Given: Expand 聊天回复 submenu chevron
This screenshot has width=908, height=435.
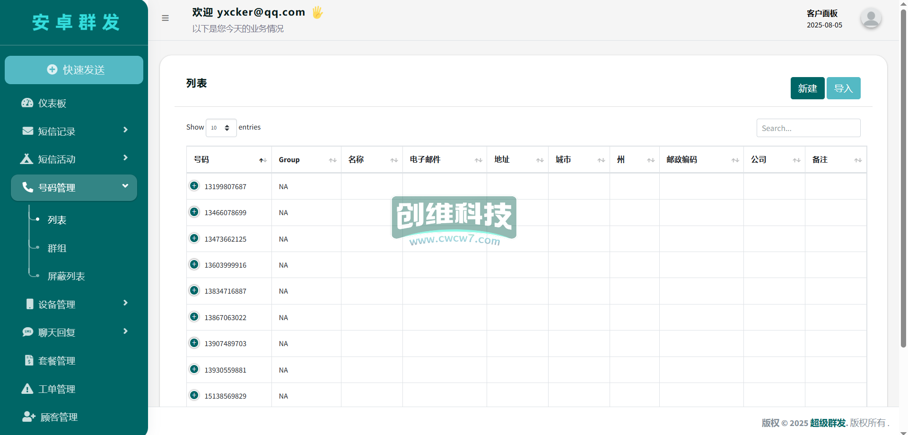Looking at the screenshot, I should 125,331.
